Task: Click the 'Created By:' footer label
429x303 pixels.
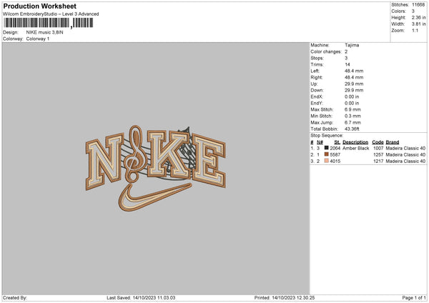Action: tap(15, 298)
